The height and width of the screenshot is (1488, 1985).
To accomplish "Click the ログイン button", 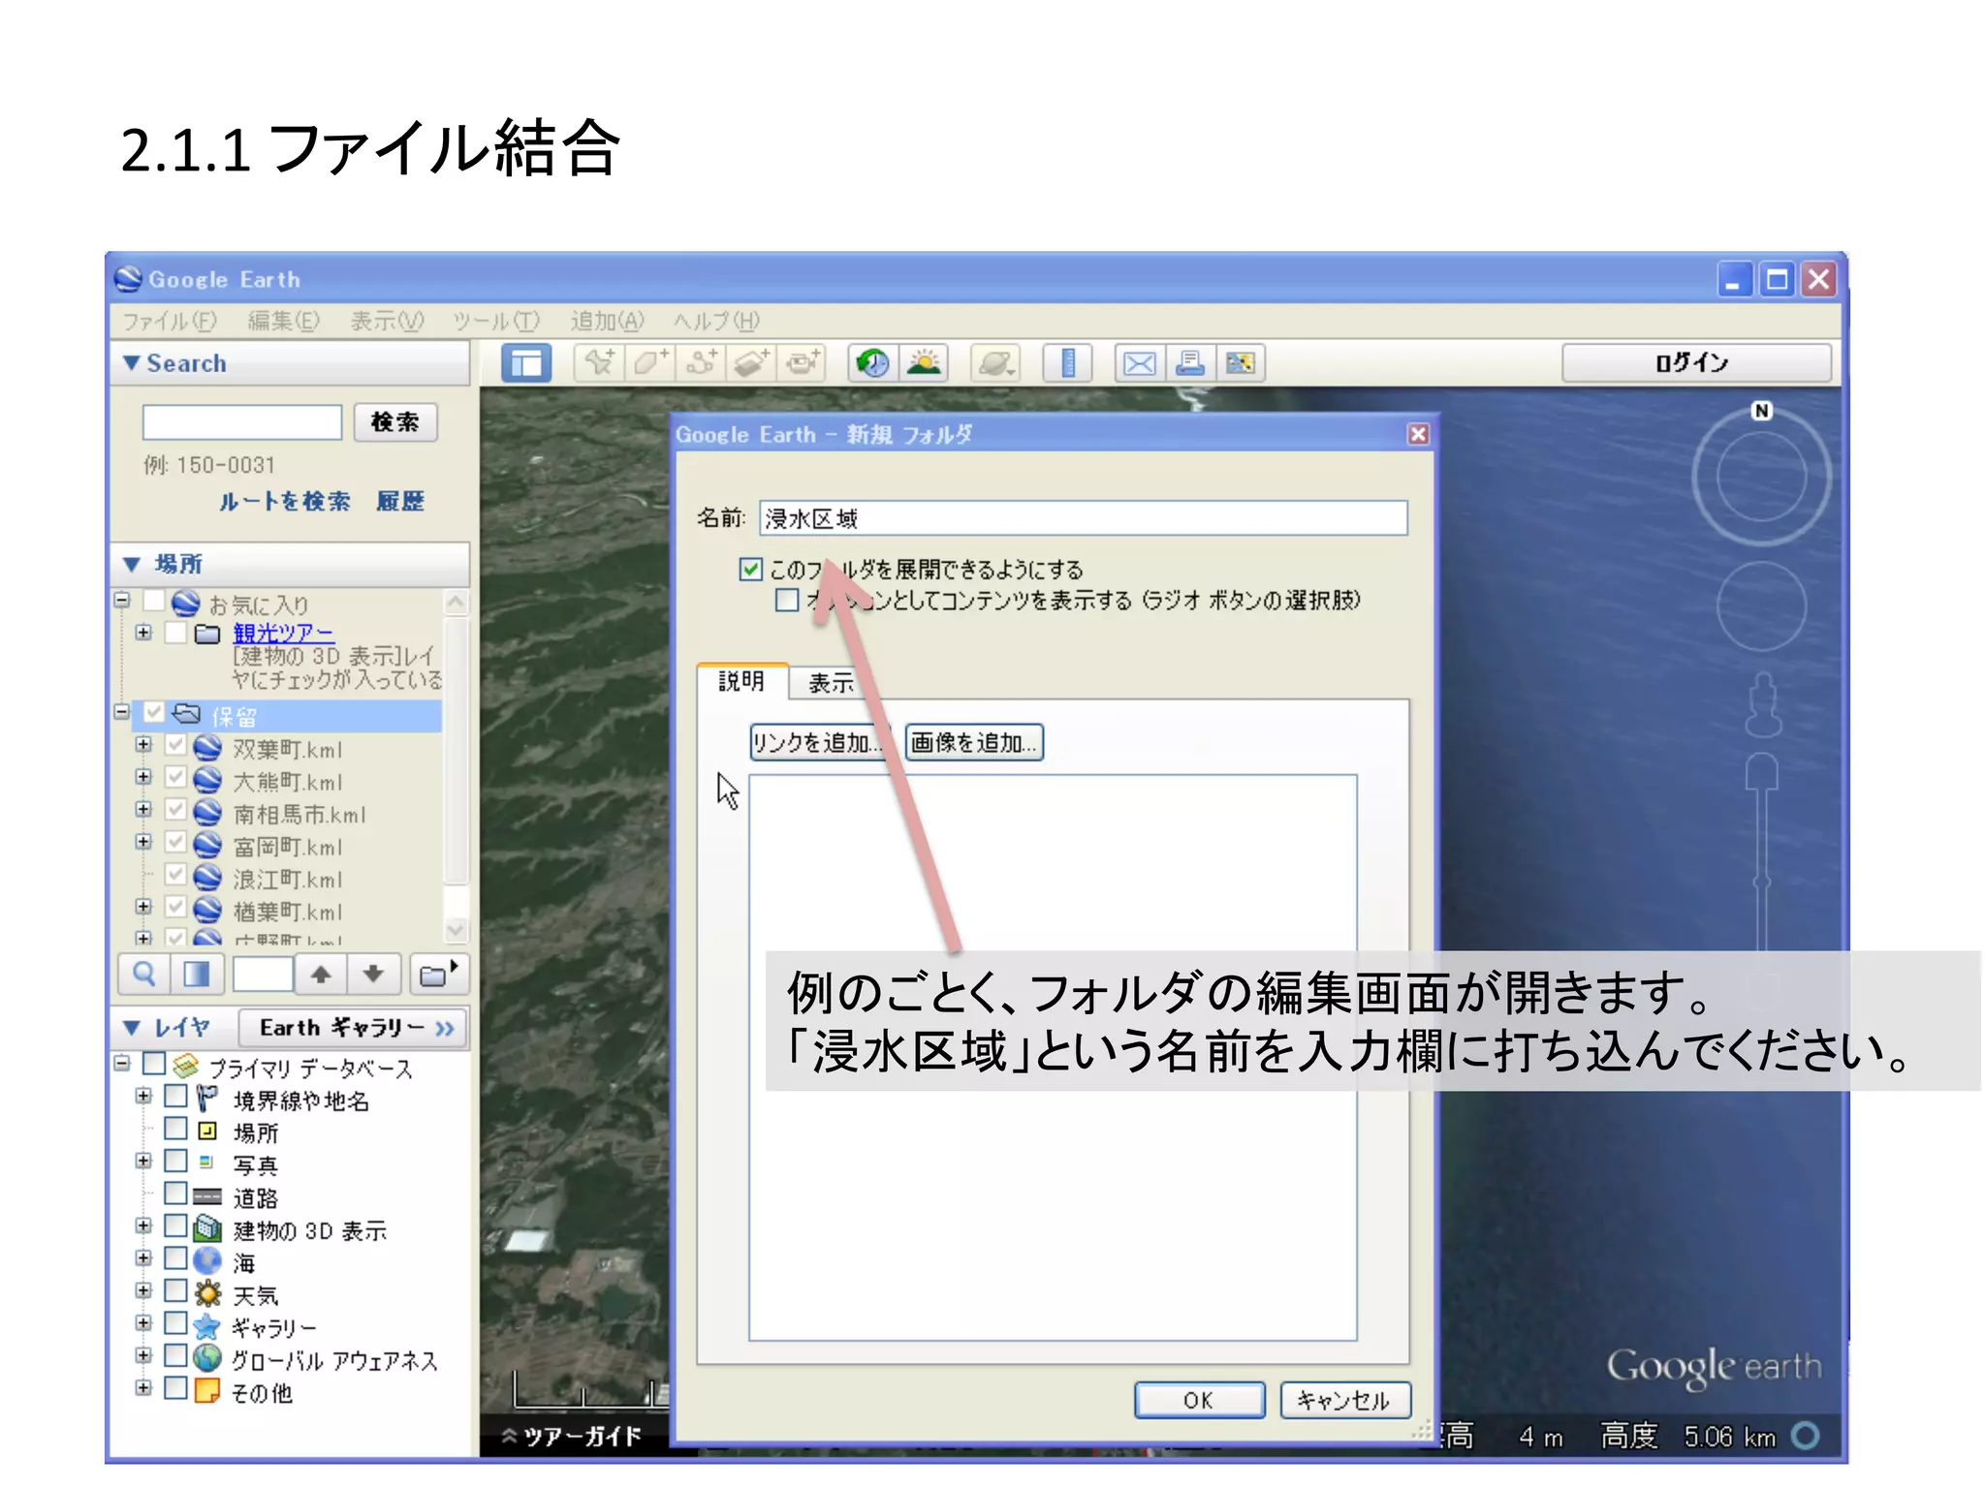I will 1696,363.
